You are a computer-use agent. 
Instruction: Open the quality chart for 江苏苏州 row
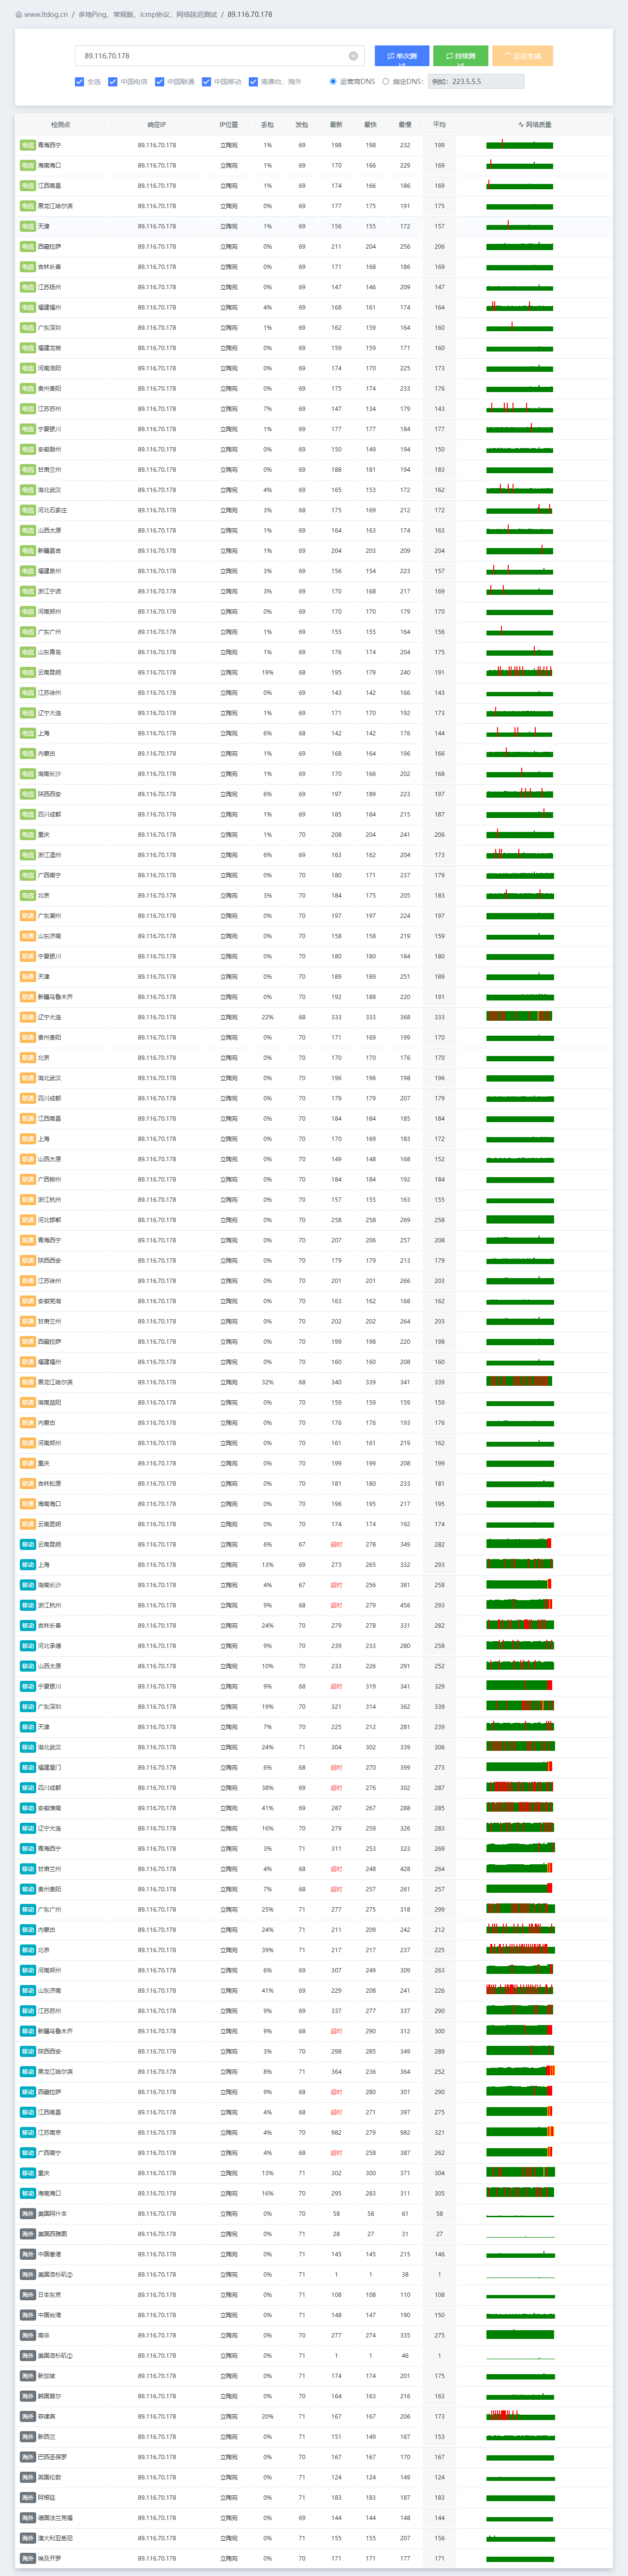click(520, 408)
